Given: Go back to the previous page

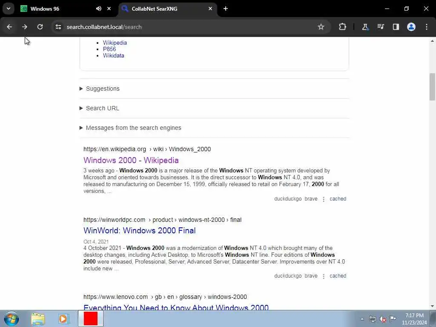Looking at the screenshot, I should pos(9,27).
